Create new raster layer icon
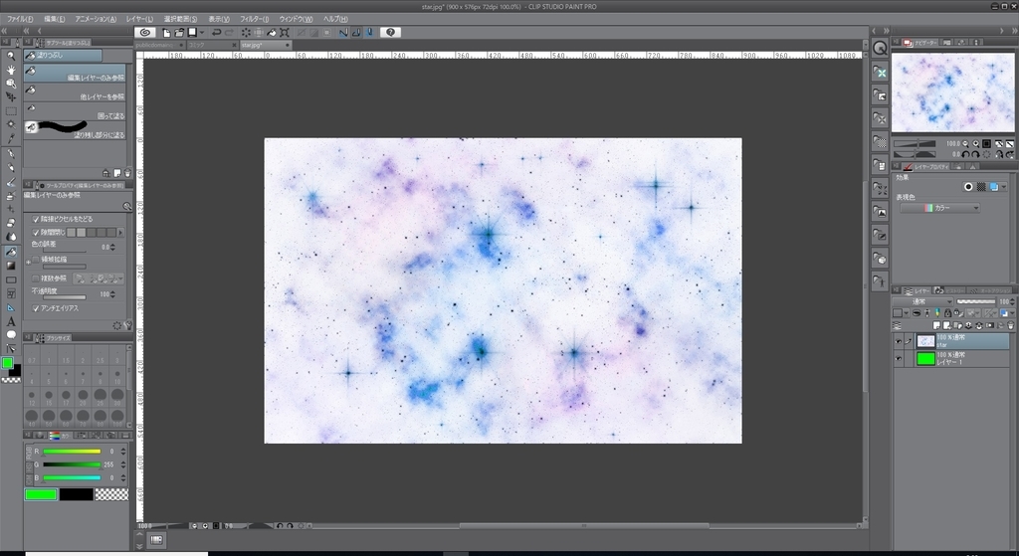This screenshot has height=556, width=1019. (x=936, y=325)
